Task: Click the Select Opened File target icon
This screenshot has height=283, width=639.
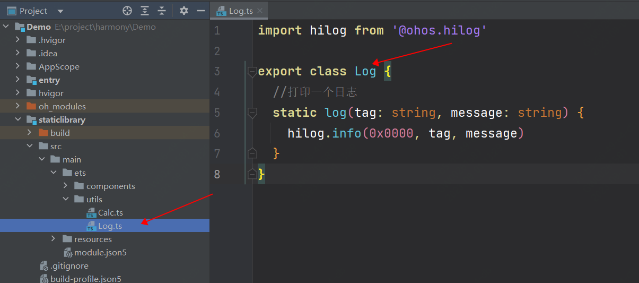Action: 127,11
